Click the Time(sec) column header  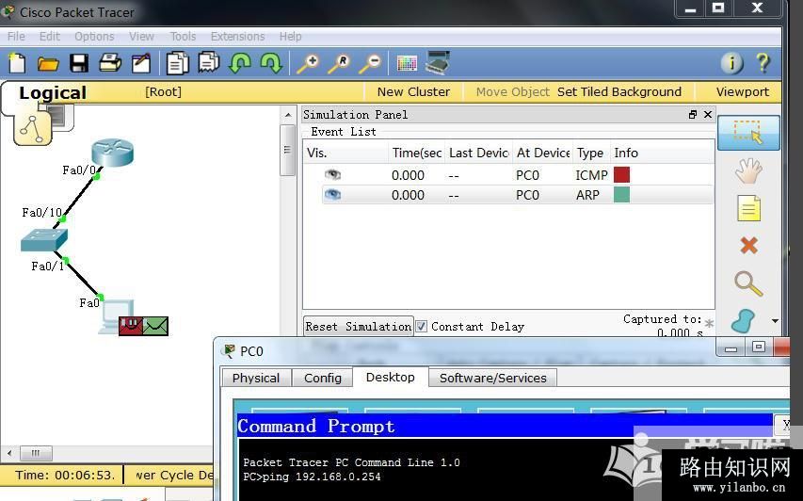(x=417, y=153)
